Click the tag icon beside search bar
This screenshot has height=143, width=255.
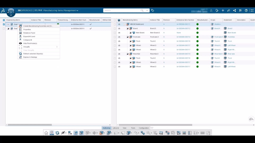point(152,10)
